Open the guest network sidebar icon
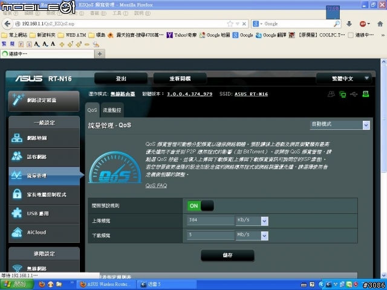The image size is (387, 290). 17,156
